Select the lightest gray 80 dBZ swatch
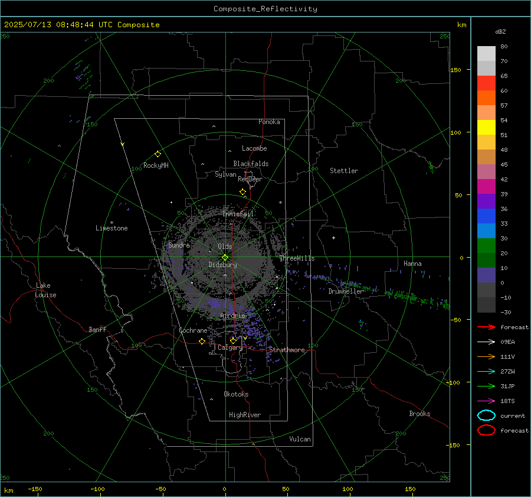This screenshot has width=531, height=497. click(486, 54)
